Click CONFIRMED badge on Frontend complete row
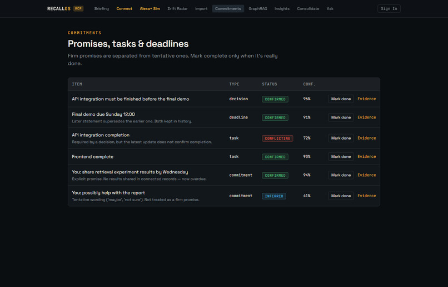This screenshot has height=287, width=448. pos(275,157)
